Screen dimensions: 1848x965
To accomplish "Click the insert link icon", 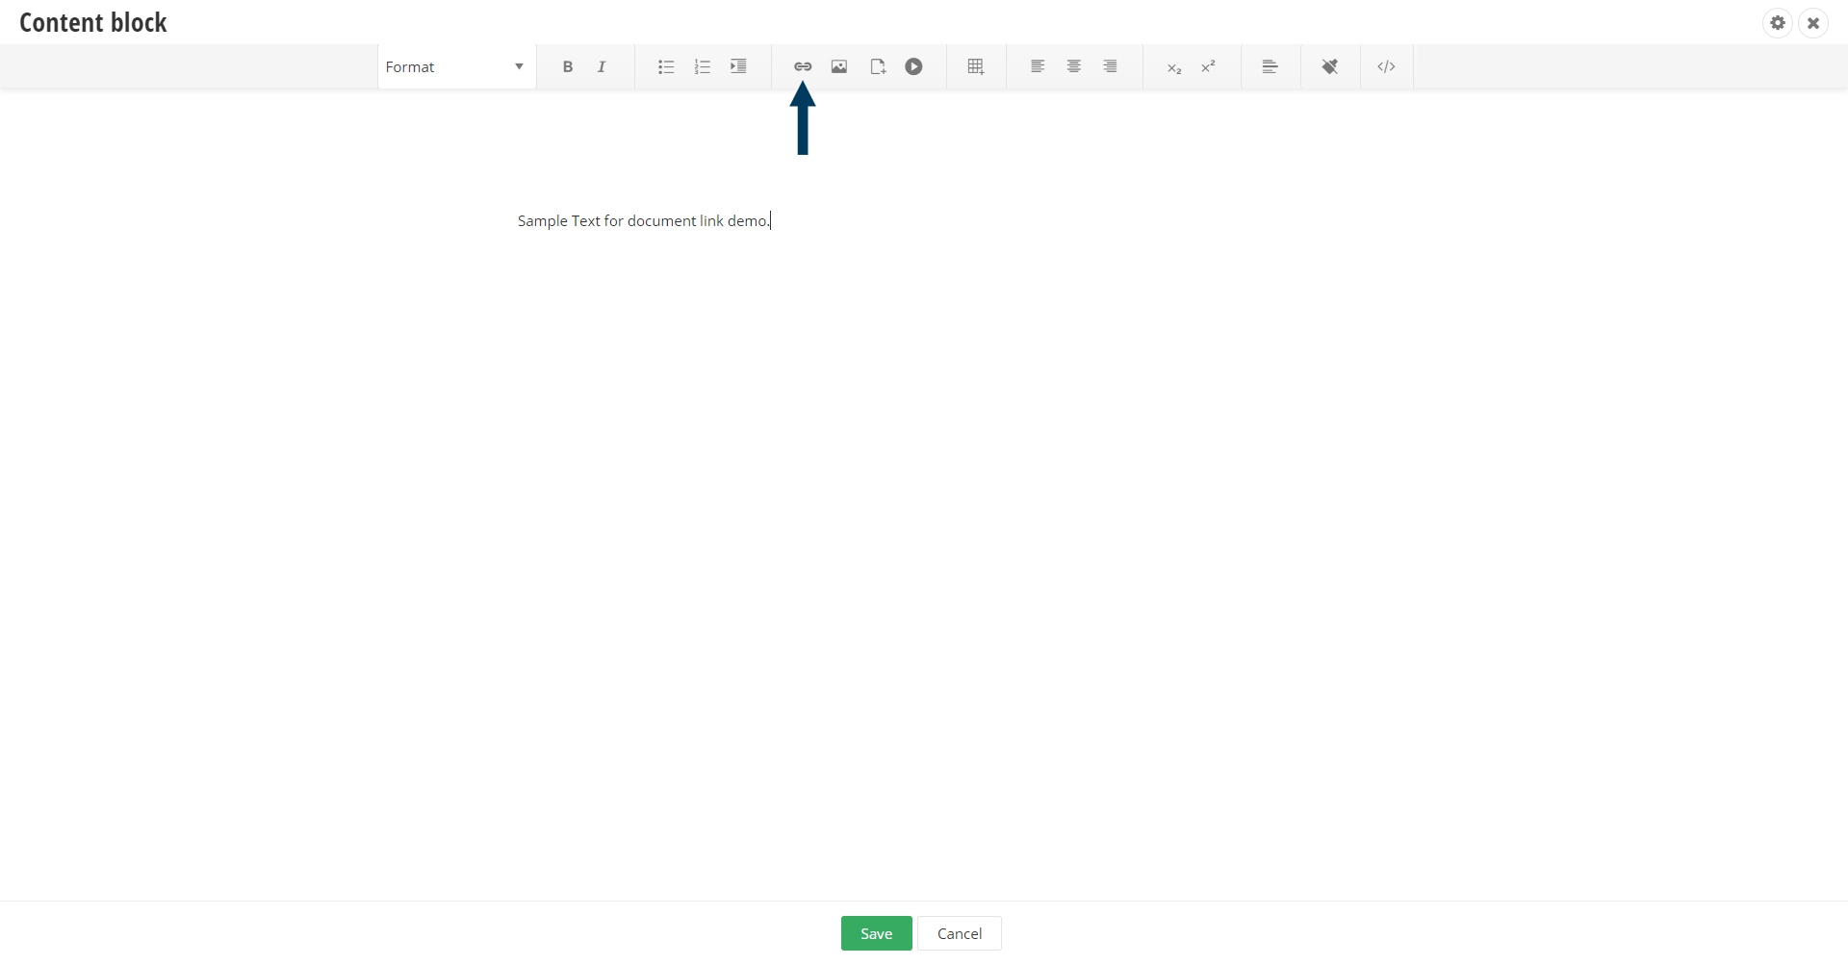I will coord(803,66).
